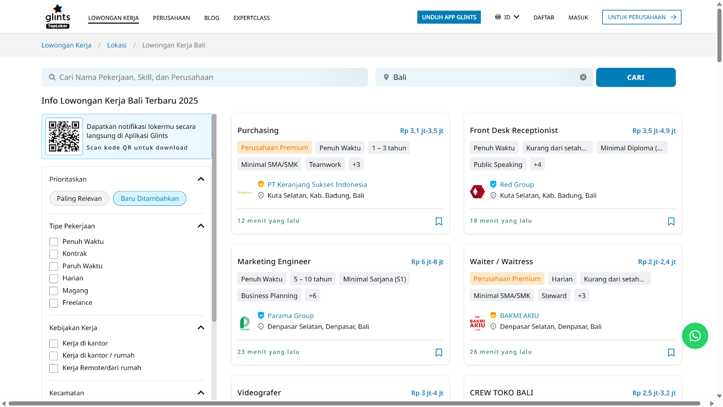Screen dimensions: 723x407
Task: Enable the Kerja di kantor filter
Action: 54,344
